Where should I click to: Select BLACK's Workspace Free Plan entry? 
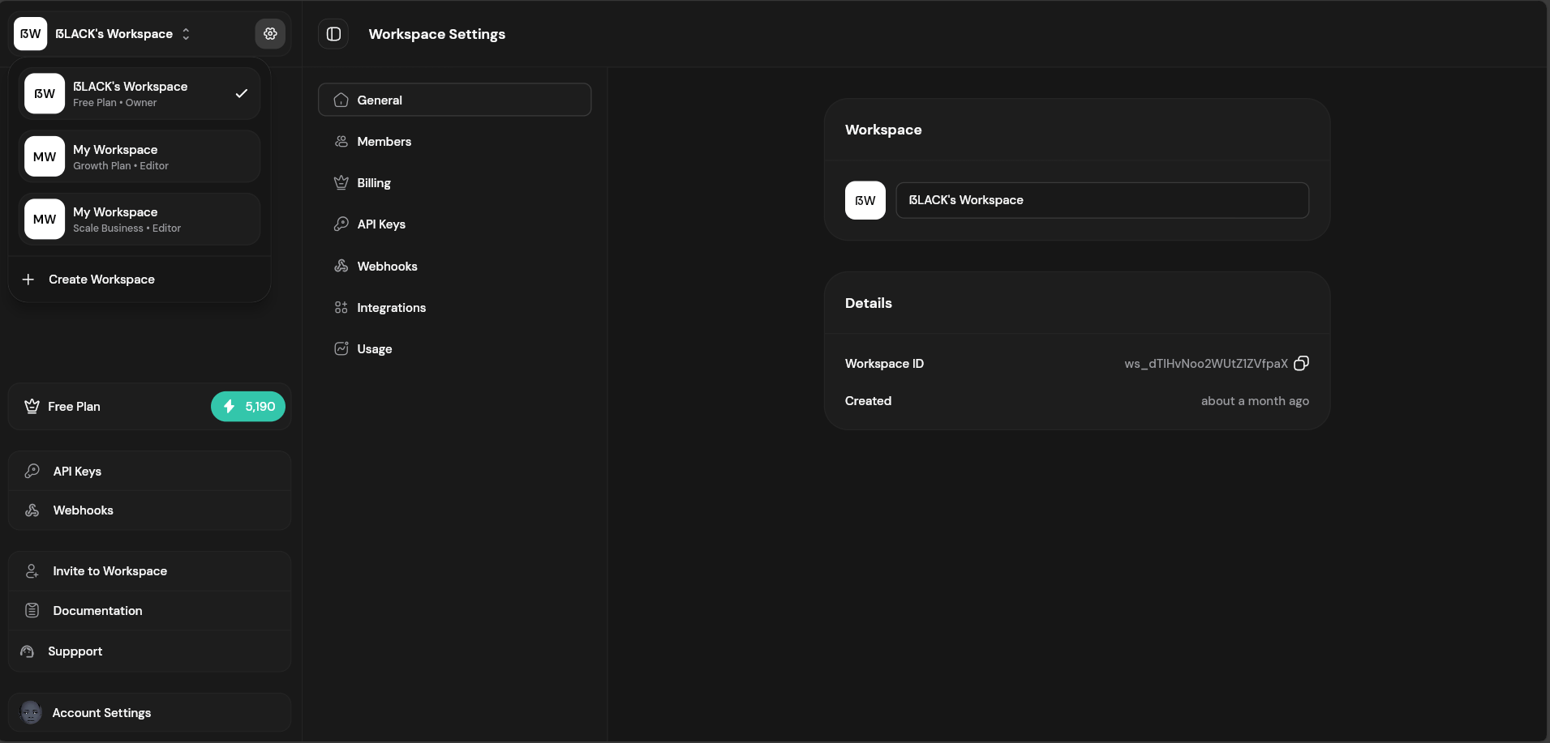click(140, 94)
